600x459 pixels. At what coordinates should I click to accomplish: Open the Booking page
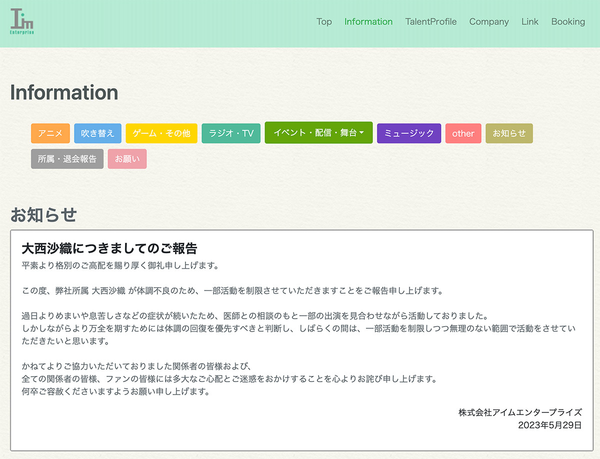click(x=568, y=21)
